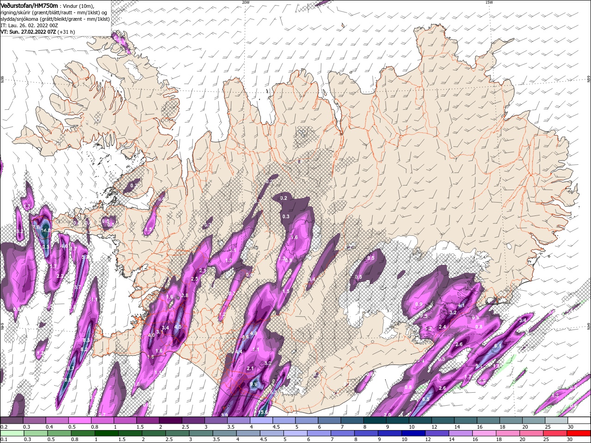The image size is (591, 443).
Task: Pick the dark purple top-row swatch from 2 to 2.5
Action: 170,420
